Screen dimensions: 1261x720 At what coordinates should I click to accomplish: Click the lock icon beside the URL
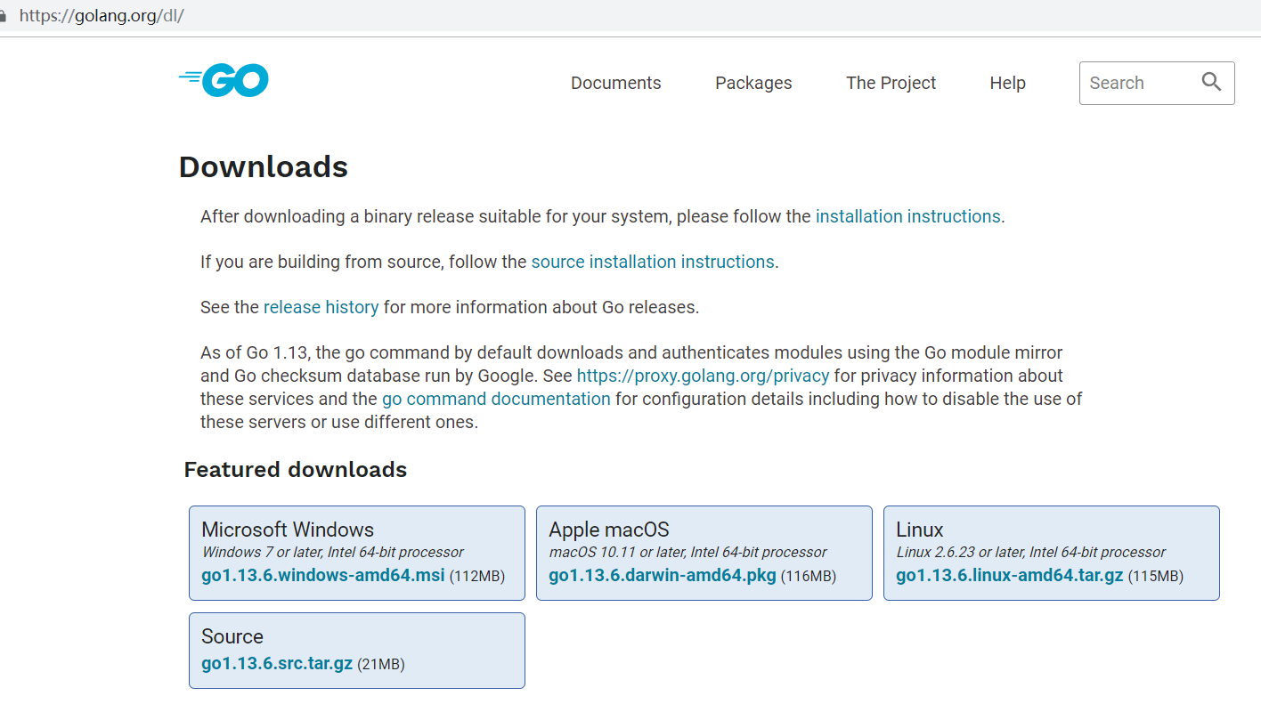[x=3, y=16]
